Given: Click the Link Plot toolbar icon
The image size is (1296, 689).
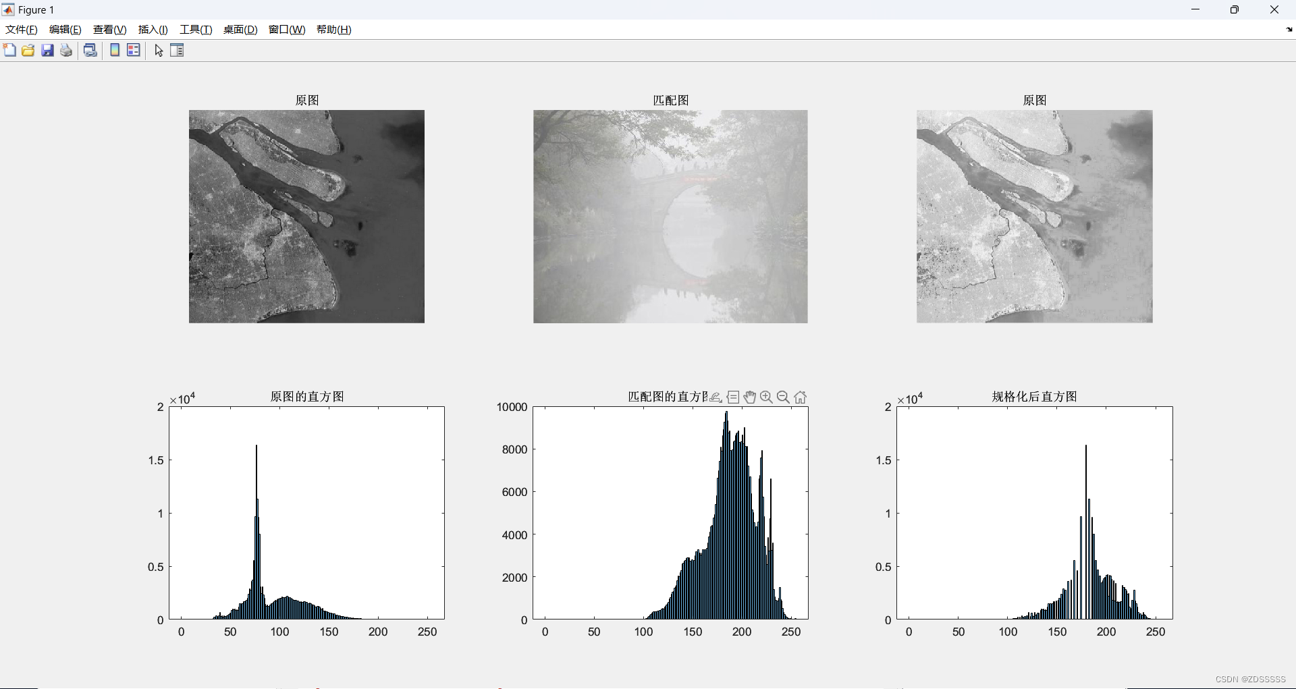Looking at the screenshot, I should point(90,50).
